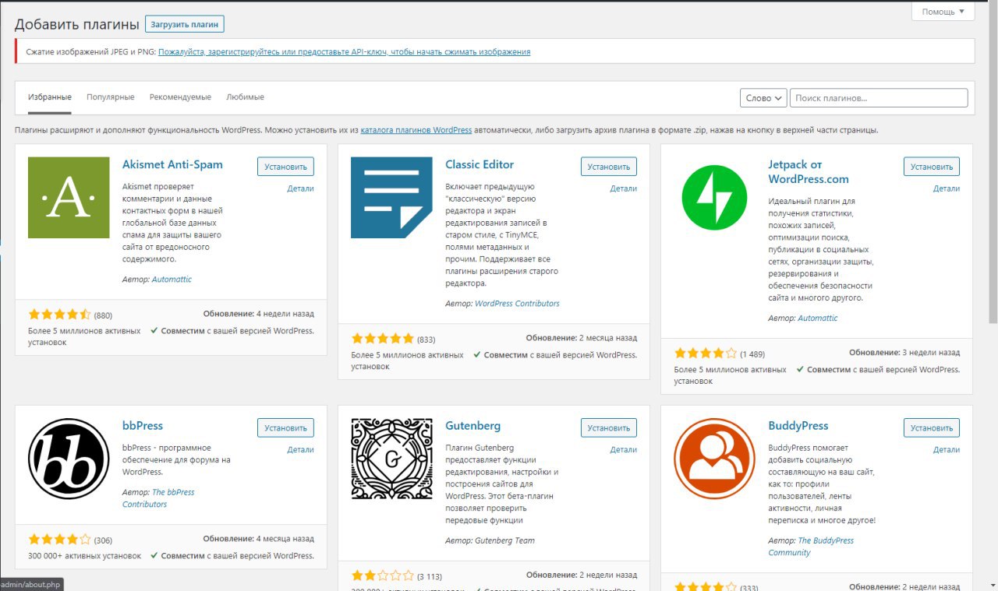This screenshot has height=591, width=998.
Task: Click the Classic Editor star rating
Action: [383, 339]
